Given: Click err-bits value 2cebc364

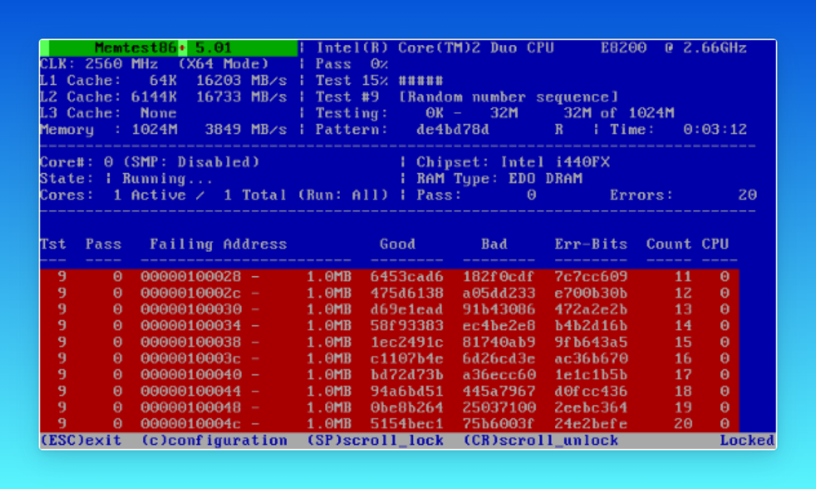Looking at the screenshot, I should click(591, 407).
